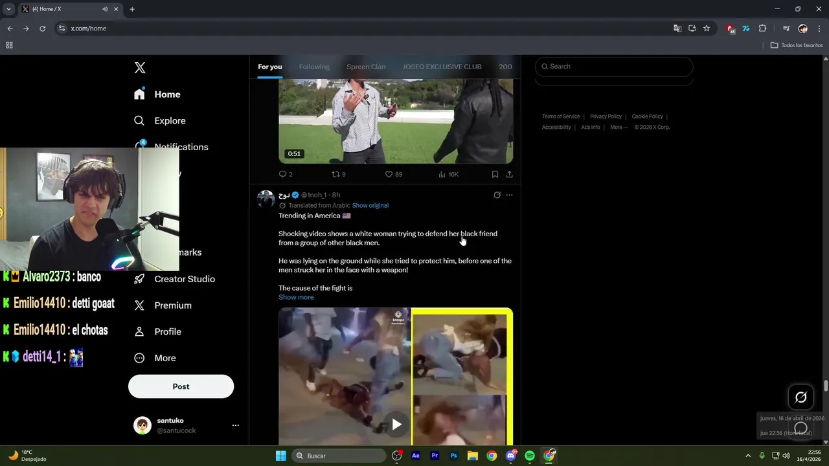829x466 pixels.
Task: Click Grok icon on @1noh_1 post
Action: (497, 195)
